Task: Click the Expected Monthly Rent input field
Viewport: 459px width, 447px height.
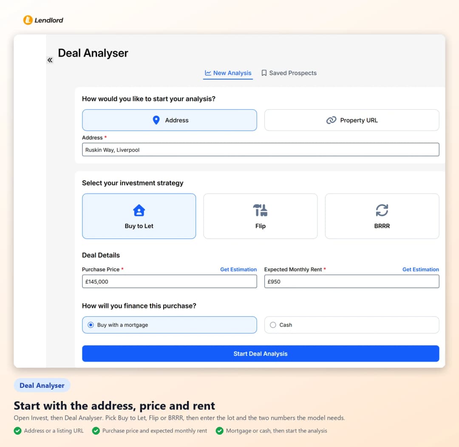Action: click(x=351, y=281)
